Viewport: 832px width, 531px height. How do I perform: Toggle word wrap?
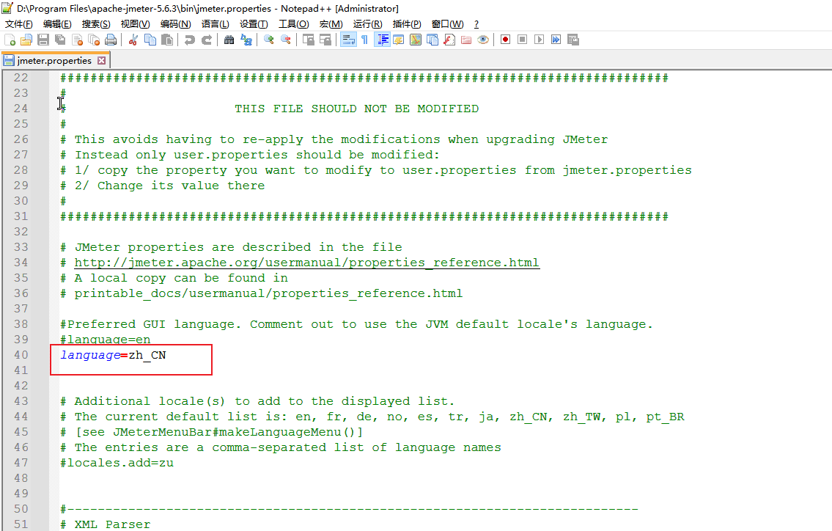(347, 40)
